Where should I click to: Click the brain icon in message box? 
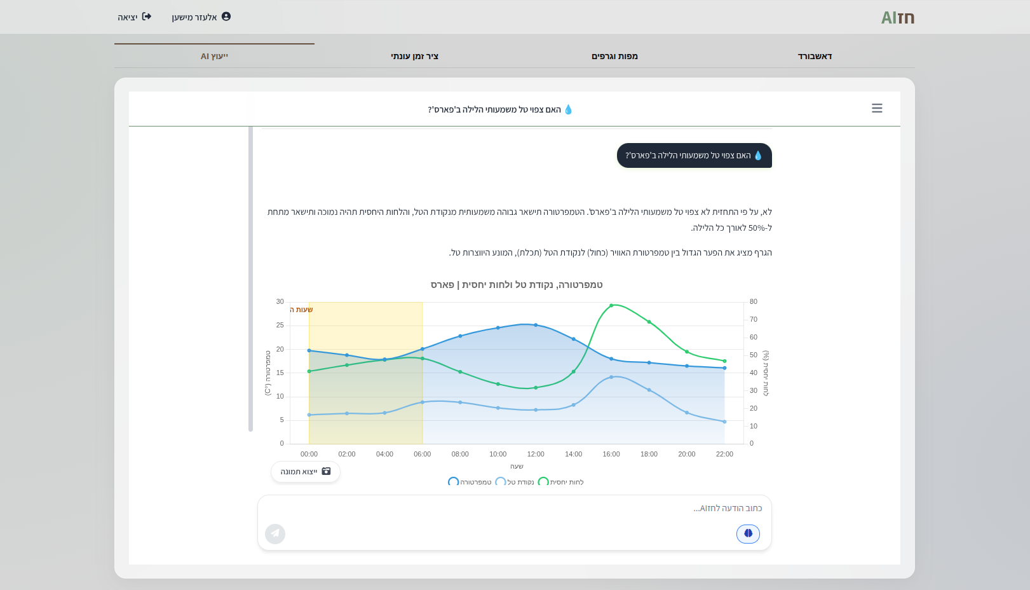click(748, 533)
